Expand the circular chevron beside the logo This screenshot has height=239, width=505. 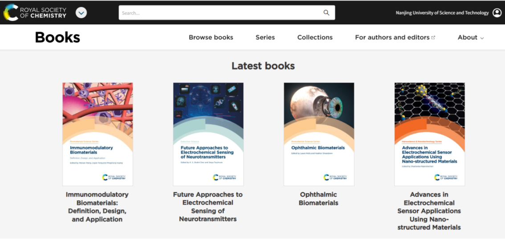[x=81, y=13]
